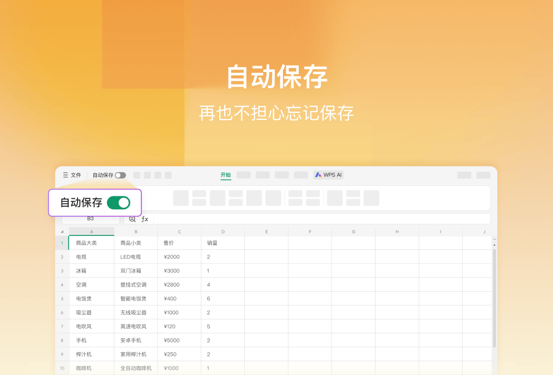Screen dimensions: 553x375
Task: Turn off the large green 自动保存 switch
Action: (x=118, y=203)
